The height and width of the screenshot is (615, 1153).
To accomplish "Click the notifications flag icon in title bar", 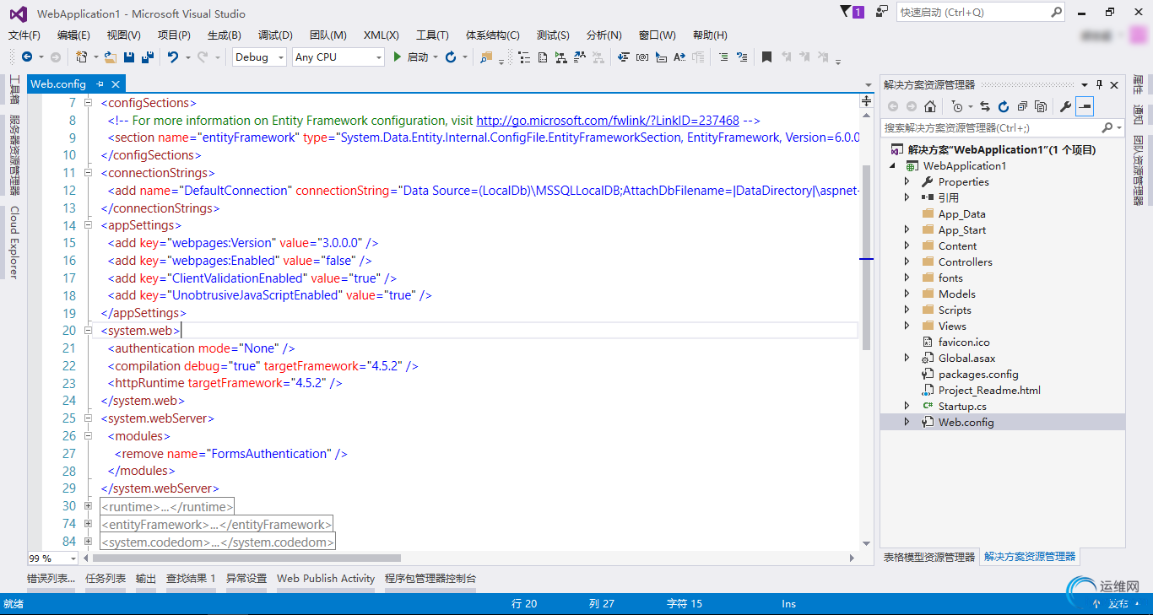I will 847,12.
